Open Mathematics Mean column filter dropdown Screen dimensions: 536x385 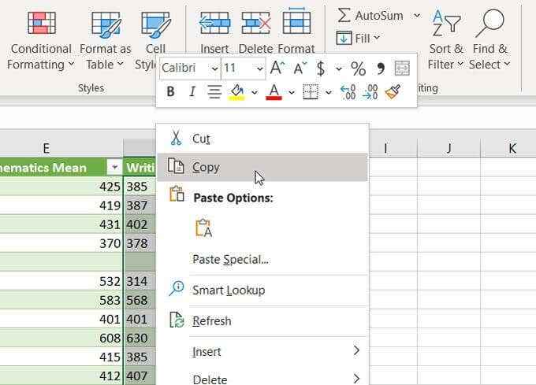click(x=114, y=167)
